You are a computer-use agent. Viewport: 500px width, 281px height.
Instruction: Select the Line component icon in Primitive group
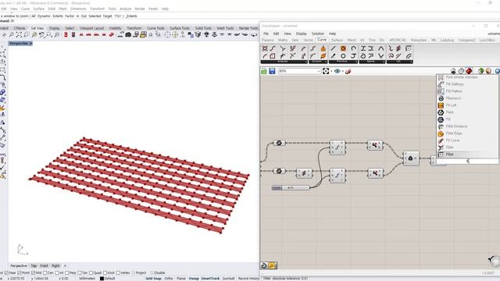334,48
